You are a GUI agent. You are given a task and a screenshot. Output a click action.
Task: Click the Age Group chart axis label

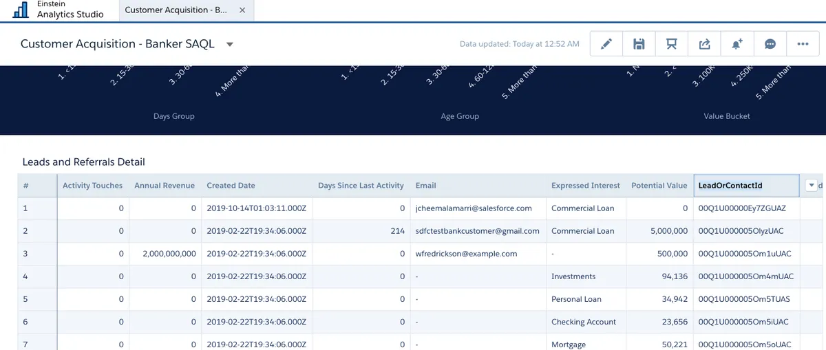460,116
